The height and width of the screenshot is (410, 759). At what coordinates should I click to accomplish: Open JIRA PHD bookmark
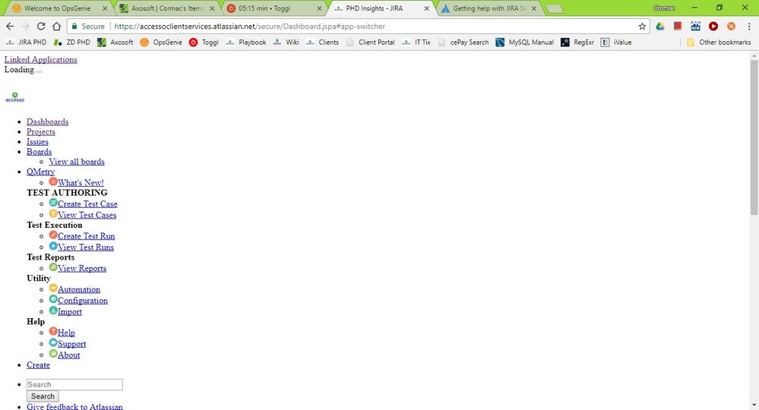[x=26, y=42]
